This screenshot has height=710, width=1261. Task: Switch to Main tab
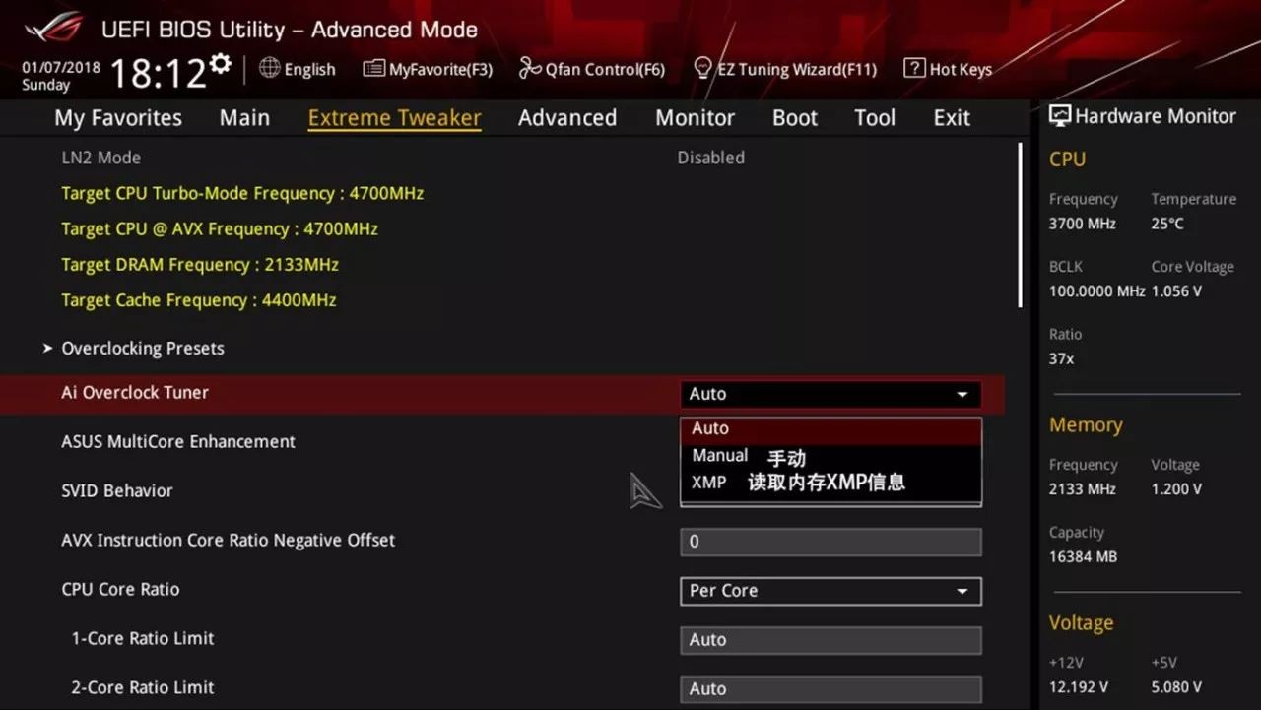[244, 118]
